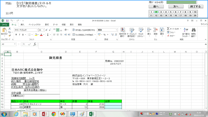Click the Cut scissors icon

click(10, 29)
